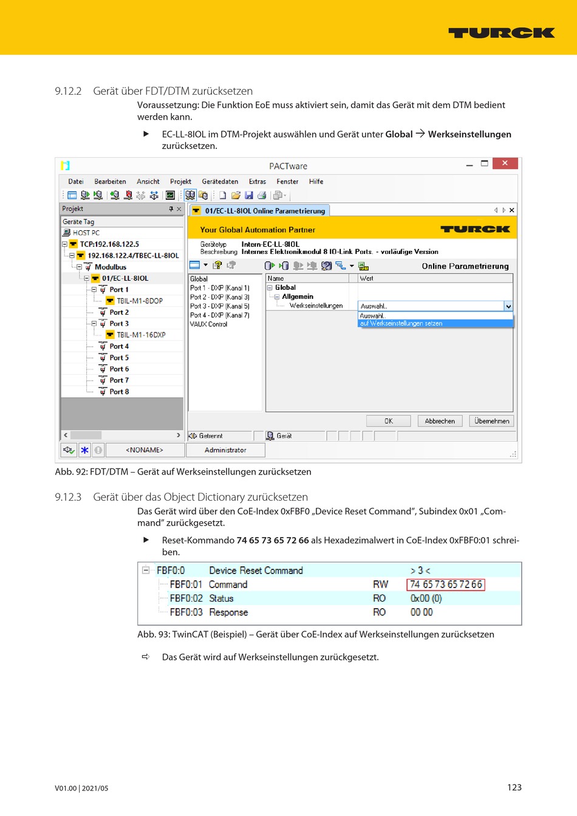
Task: Select 'Port 2 - DXP (Kanal 3)' entry
Action: point(220,297)
